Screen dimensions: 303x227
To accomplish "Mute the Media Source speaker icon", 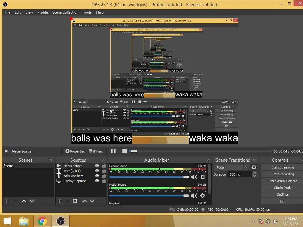I will click(x=194, y=196).
